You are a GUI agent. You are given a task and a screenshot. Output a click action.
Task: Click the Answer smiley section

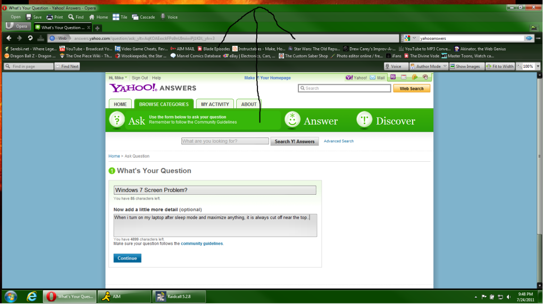point(311,120)
